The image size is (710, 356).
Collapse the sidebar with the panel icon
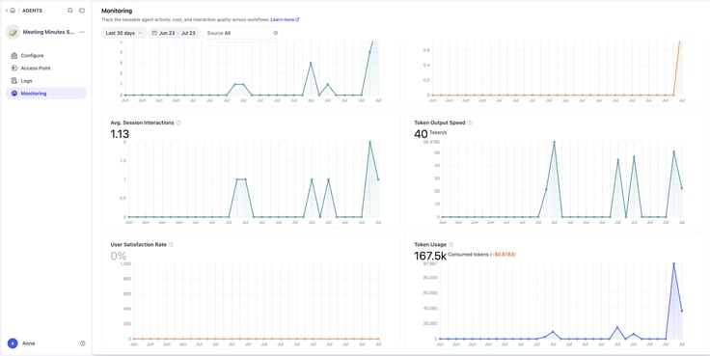[x=82, y=11]
